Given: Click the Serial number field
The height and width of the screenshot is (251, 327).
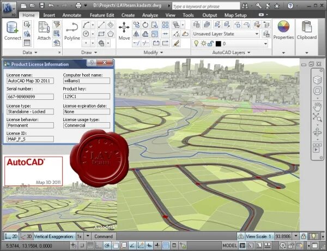Looking at the screenshot, I should [30, 97].
